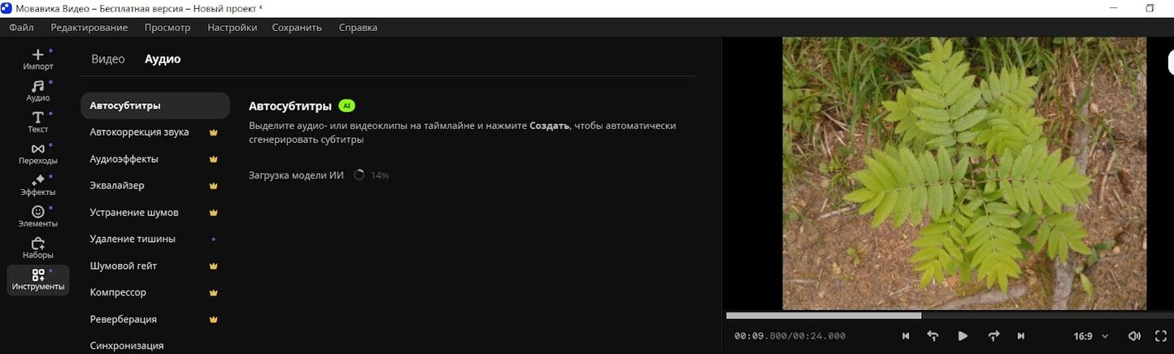Switch to the Видео tools tab
The image size is (1174, 354).
coord(108,59)
